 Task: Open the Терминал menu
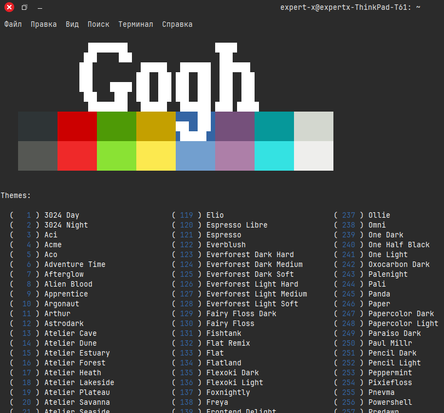point(136,24)
